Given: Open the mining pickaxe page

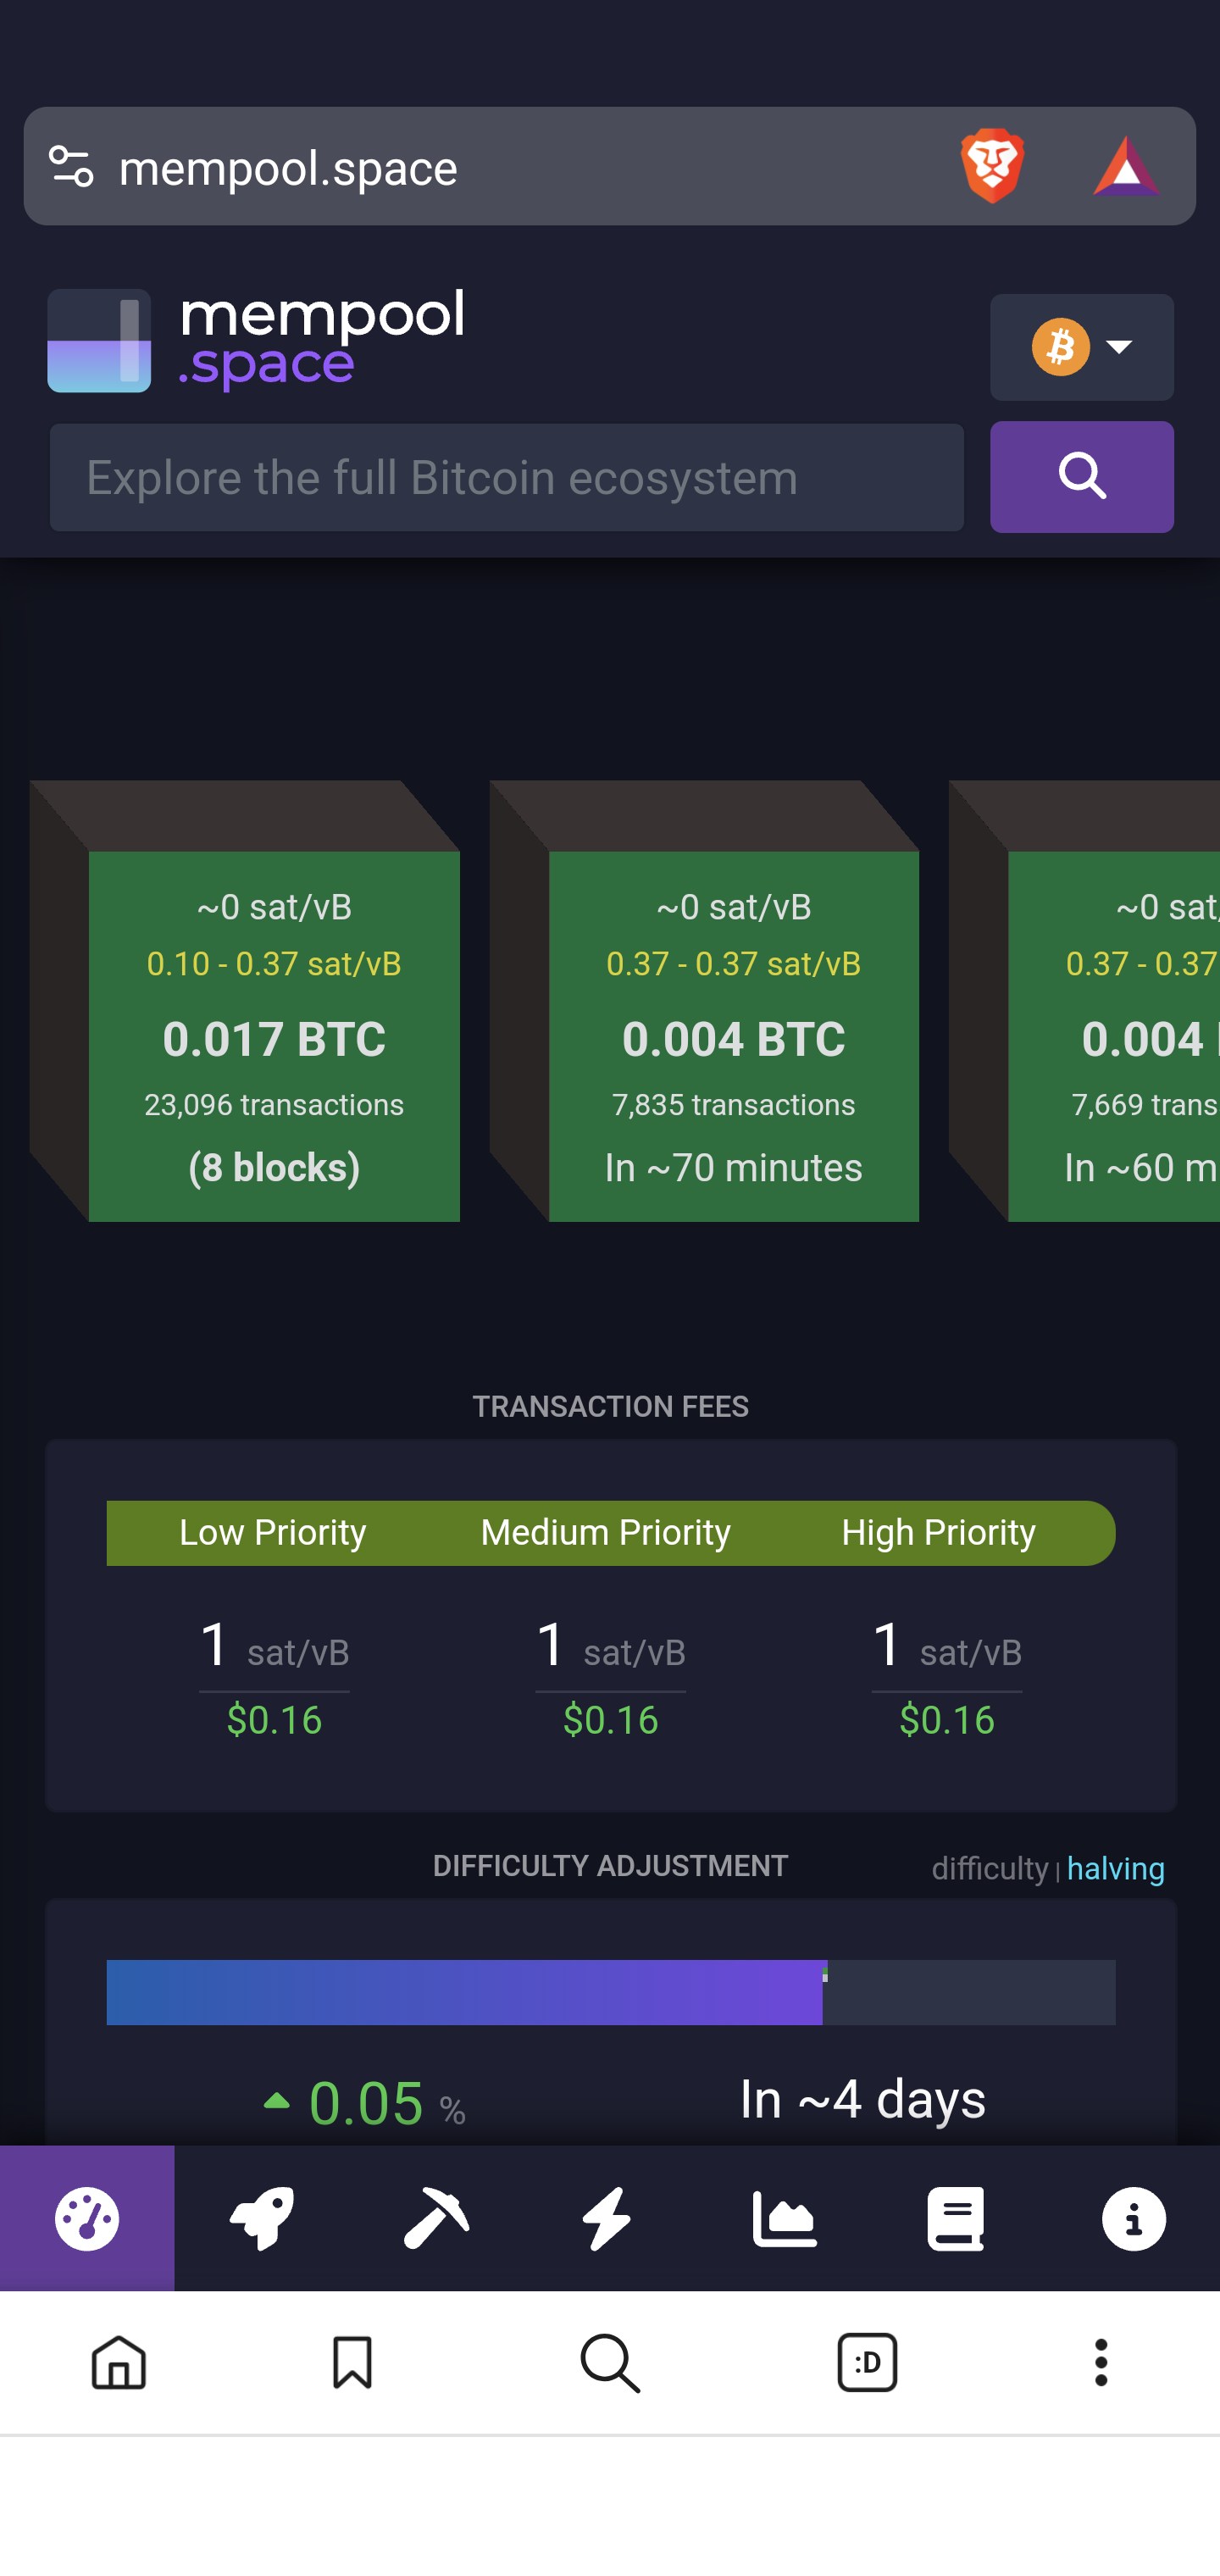Looking at the screenshot, I should [x=436, y=2218].
